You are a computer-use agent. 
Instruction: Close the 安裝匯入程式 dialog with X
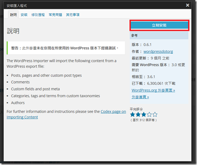(x=188, y=5)
